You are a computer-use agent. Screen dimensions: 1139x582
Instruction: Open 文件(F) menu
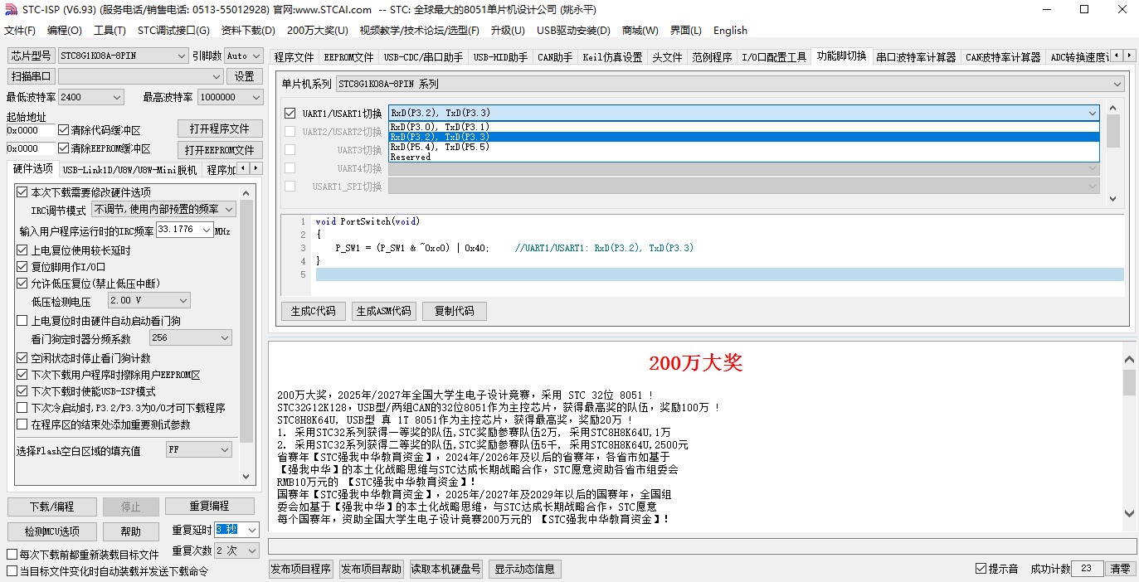click(19, 31)
